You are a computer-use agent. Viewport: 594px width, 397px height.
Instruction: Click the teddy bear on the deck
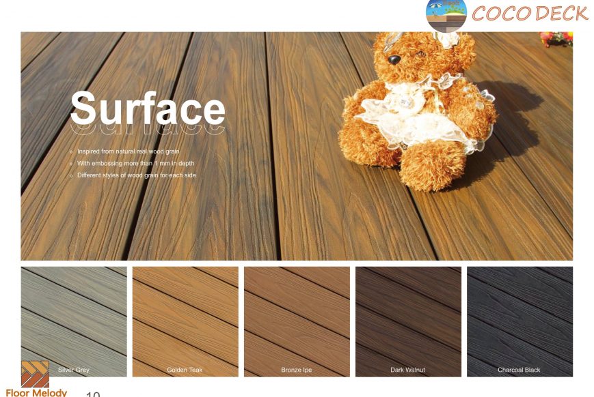(x=417, y=110)
